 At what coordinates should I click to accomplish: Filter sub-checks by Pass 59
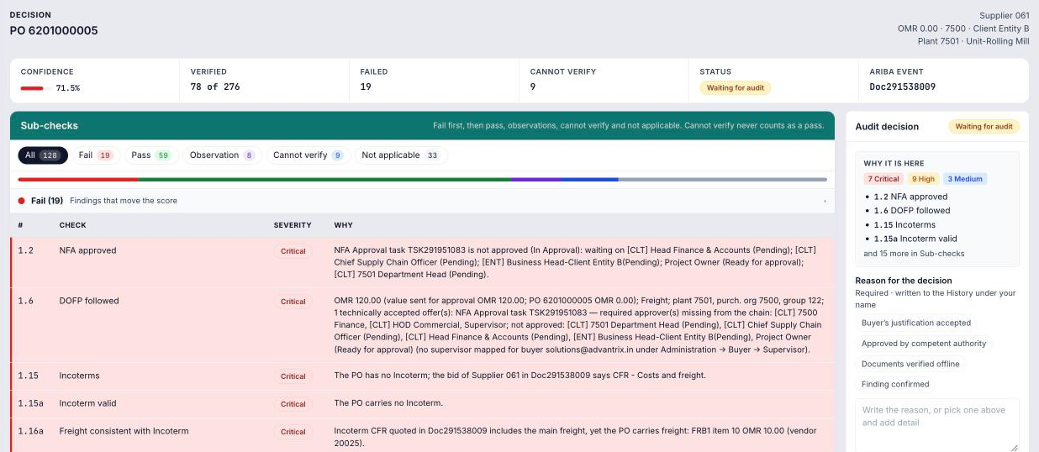click(151, 155)
